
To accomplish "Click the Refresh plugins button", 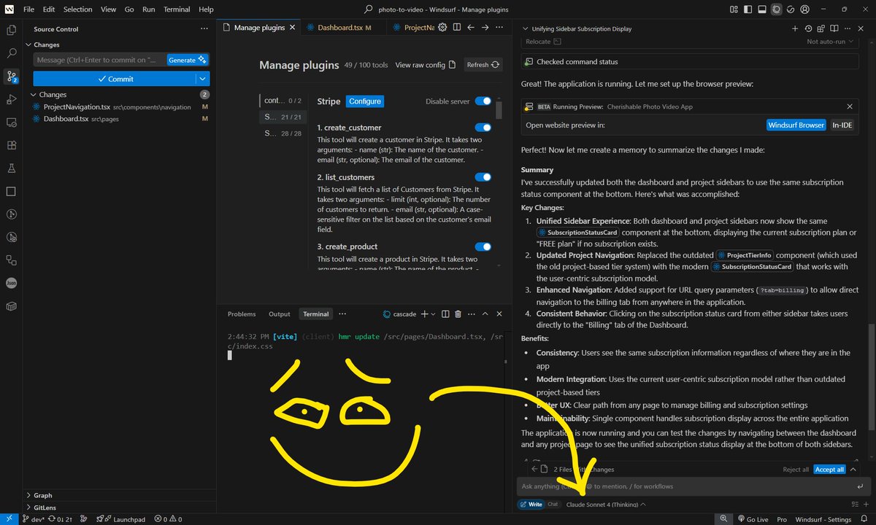I will click(483, 65).
